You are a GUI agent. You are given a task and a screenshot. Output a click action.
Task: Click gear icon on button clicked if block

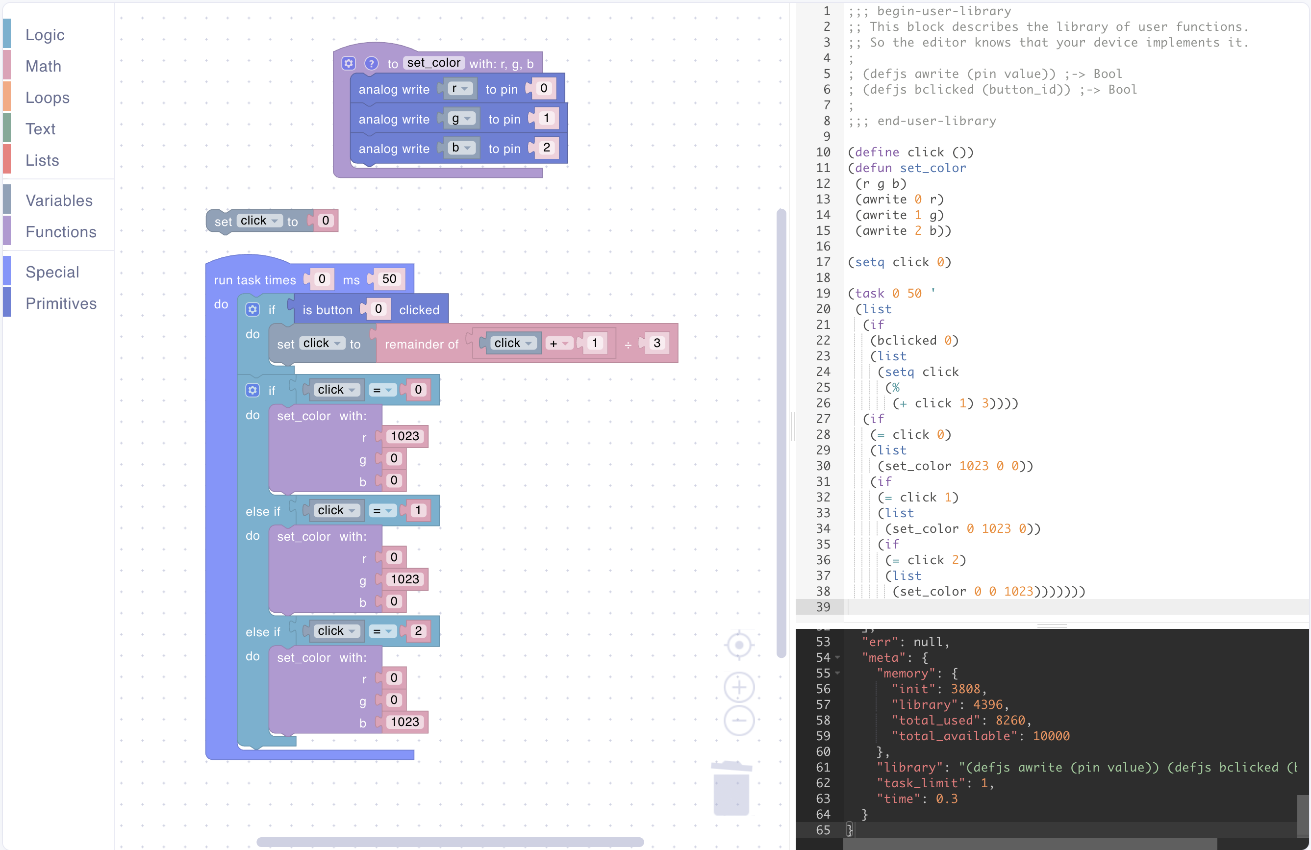click(x=252, y=310)
